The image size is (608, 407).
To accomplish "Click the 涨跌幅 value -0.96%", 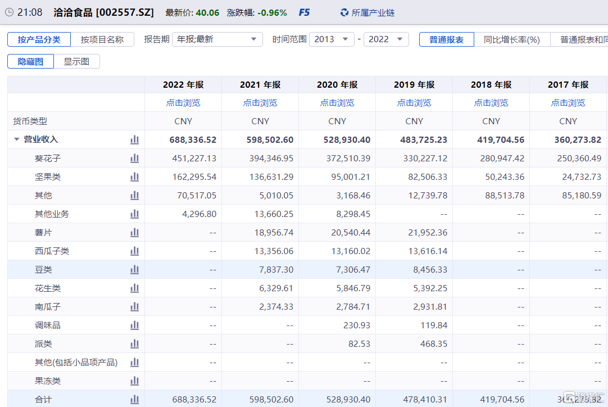I will click(x=272, y=13).
